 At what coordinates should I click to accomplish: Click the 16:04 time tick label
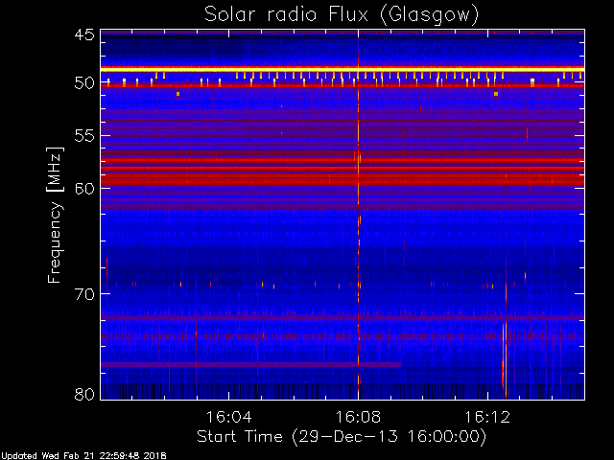click(x=228, y=417)
